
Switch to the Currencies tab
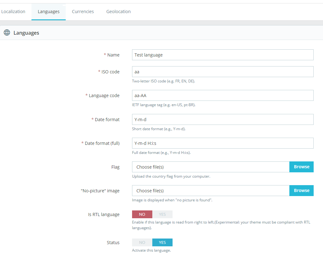[83, 12]
